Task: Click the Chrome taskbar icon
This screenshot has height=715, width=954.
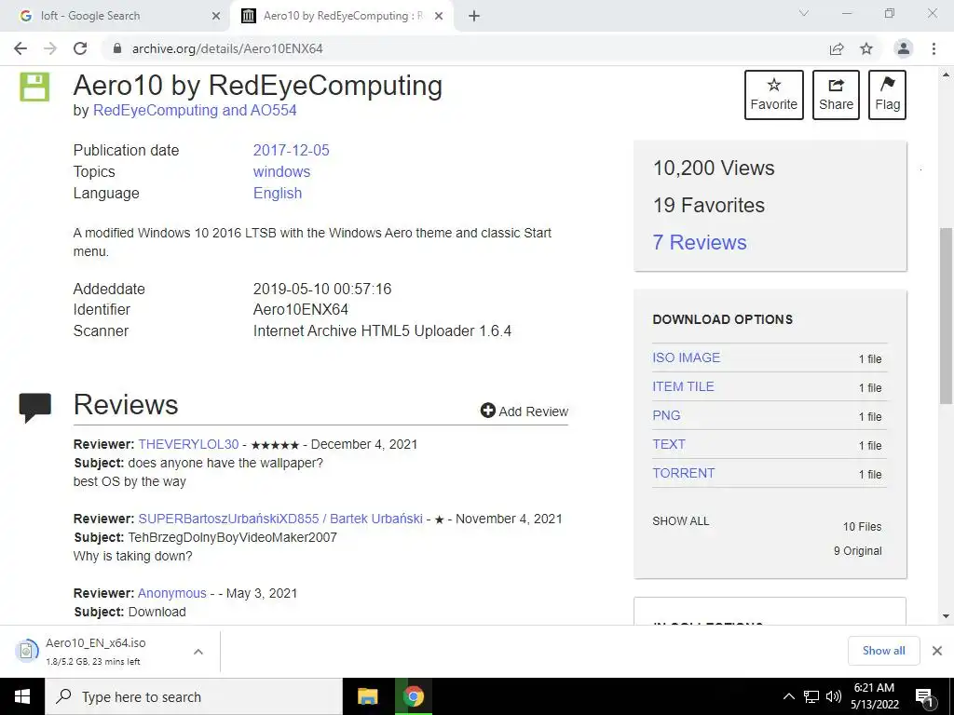Action: [413, 696]
